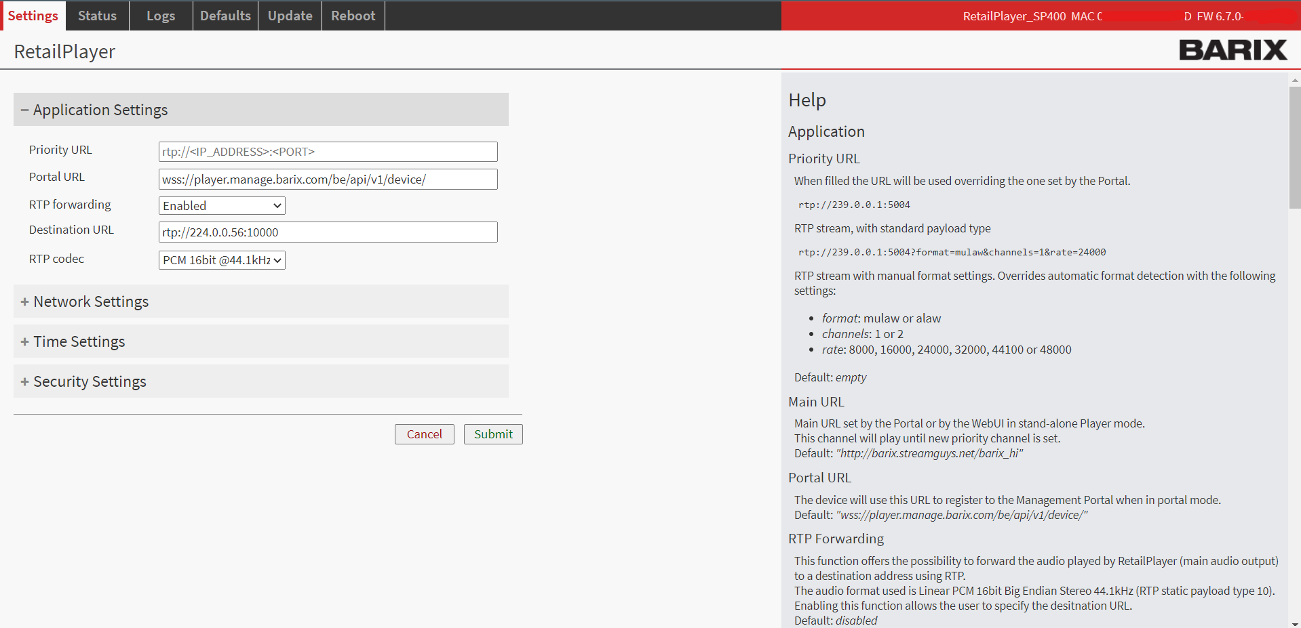The image size is (1301, 628).
Task: Click the Portal URL input field
Action: point(328,180)
